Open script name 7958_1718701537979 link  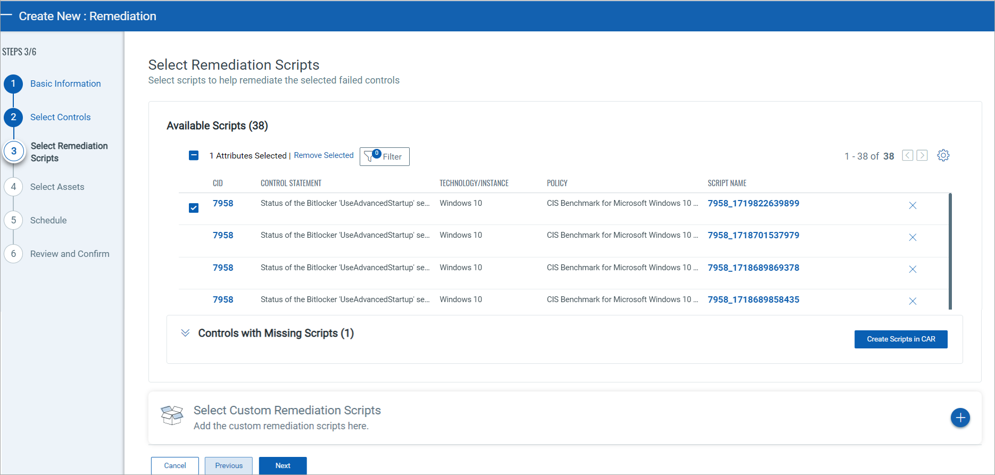pos(753,235)
